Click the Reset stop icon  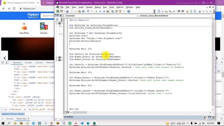(x=104, y=12)
